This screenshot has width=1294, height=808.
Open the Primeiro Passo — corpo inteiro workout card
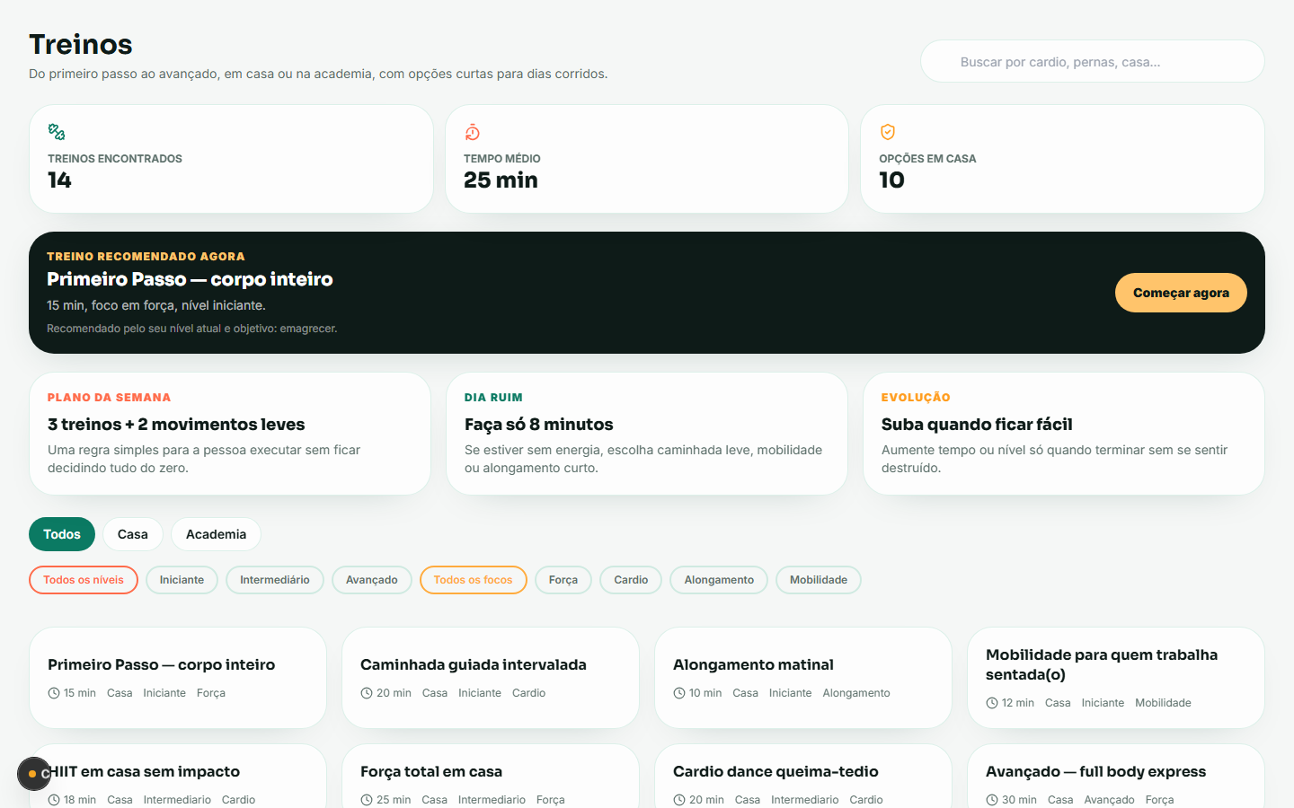click(x=178, y=678)
